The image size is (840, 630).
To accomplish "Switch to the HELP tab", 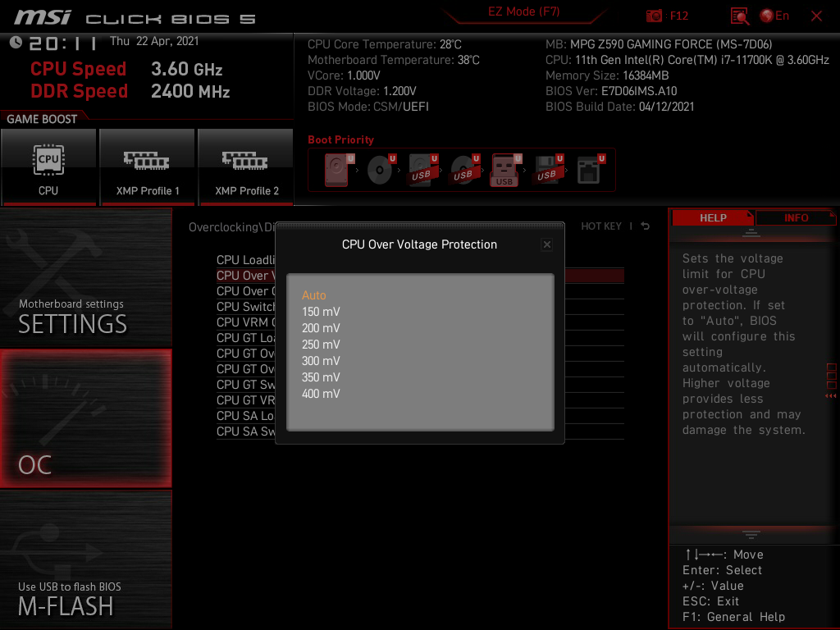I will click(713, 217).
